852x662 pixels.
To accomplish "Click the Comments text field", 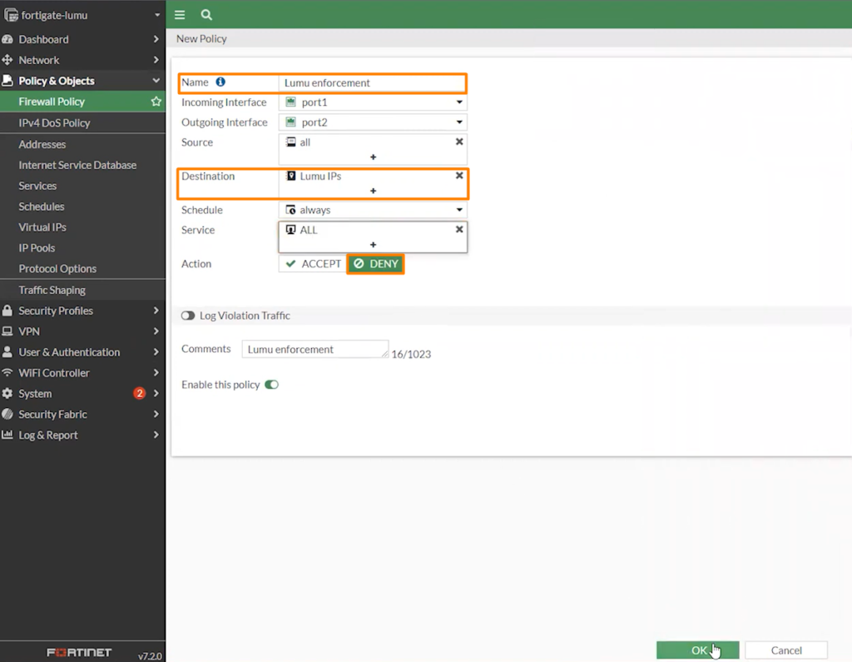I will tap(315, 350).
